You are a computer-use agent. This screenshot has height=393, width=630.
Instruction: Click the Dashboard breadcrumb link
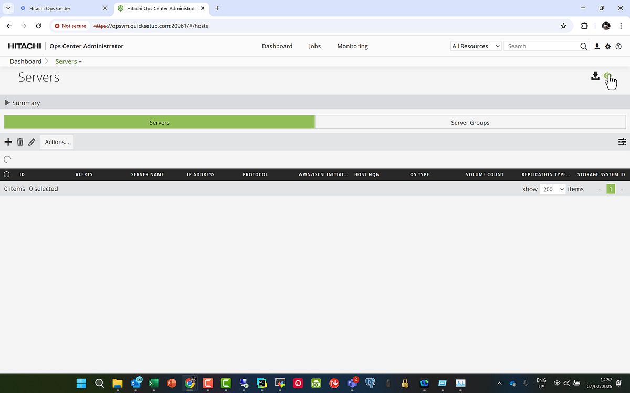tap(26, 61)
